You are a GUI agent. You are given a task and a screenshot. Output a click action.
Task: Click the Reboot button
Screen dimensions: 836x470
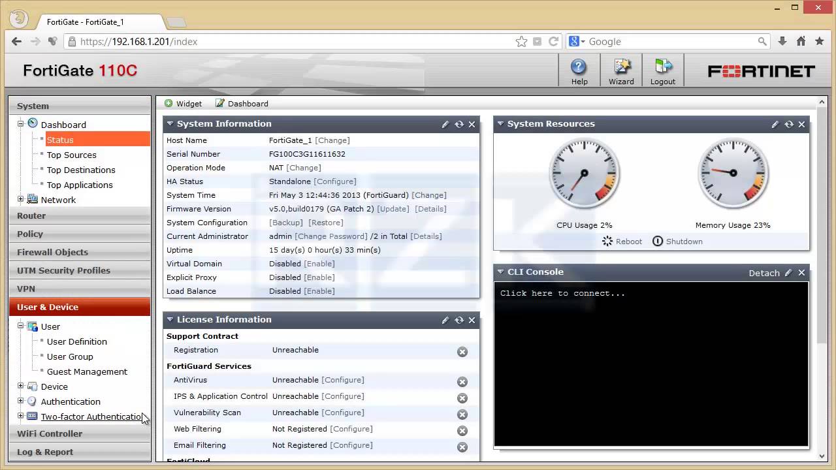(x=622, y=242)
